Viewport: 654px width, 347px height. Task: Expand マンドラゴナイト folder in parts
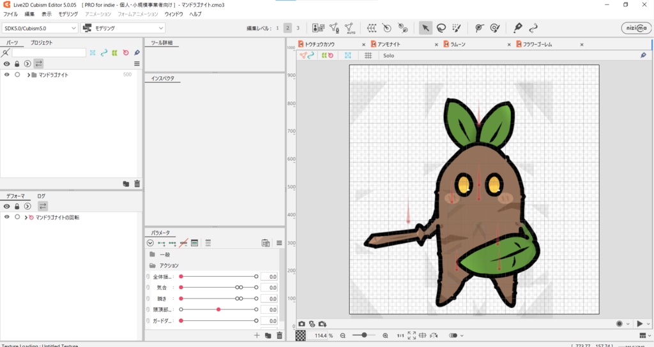point(28,75)
